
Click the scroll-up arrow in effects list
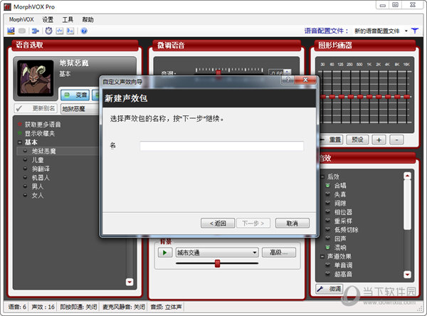point(407,176)
